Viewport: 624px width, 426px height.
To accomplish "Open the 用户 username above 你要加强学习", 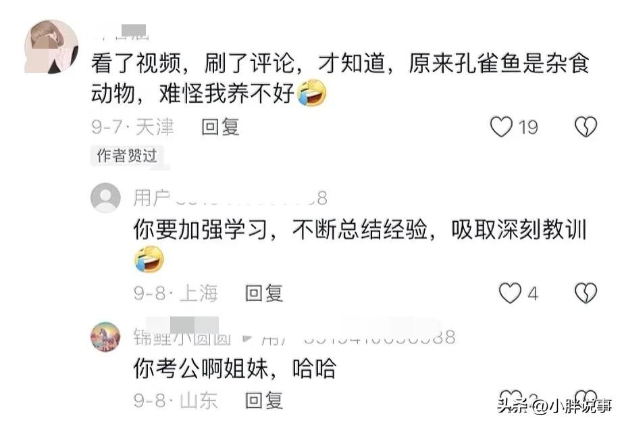I will (x=230, y=197).
